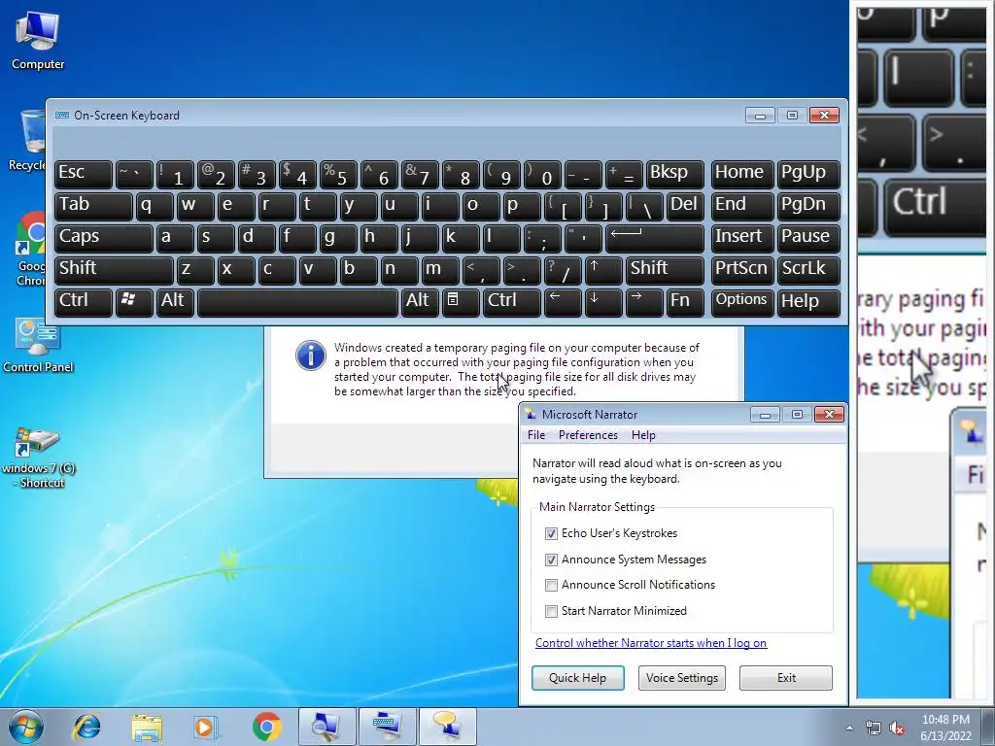Launch Internet Explorer from the taskbar
This screenshot has width=995, height=746.
pyautogui.click(x=86, y=727)
